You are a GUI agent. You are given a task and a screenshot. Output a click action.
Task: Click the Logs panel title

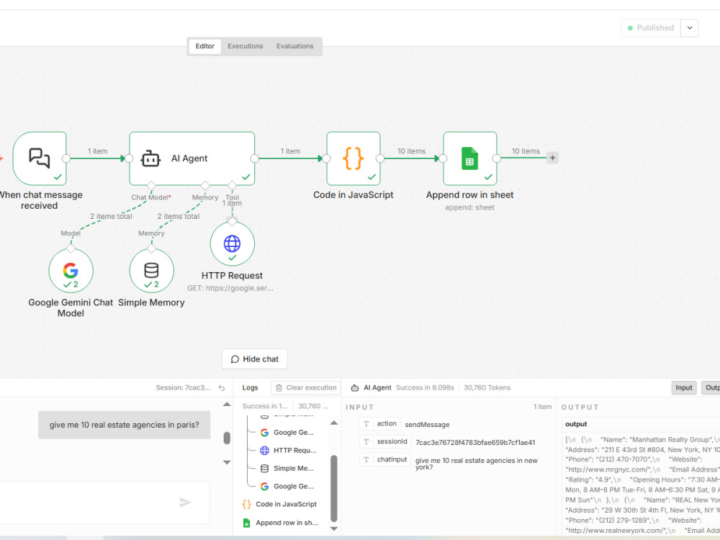click(251, 388)
